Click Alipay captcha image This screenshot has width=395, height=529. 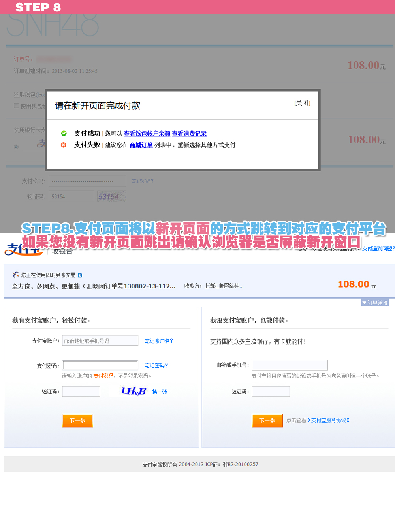[x=134, y=391]
